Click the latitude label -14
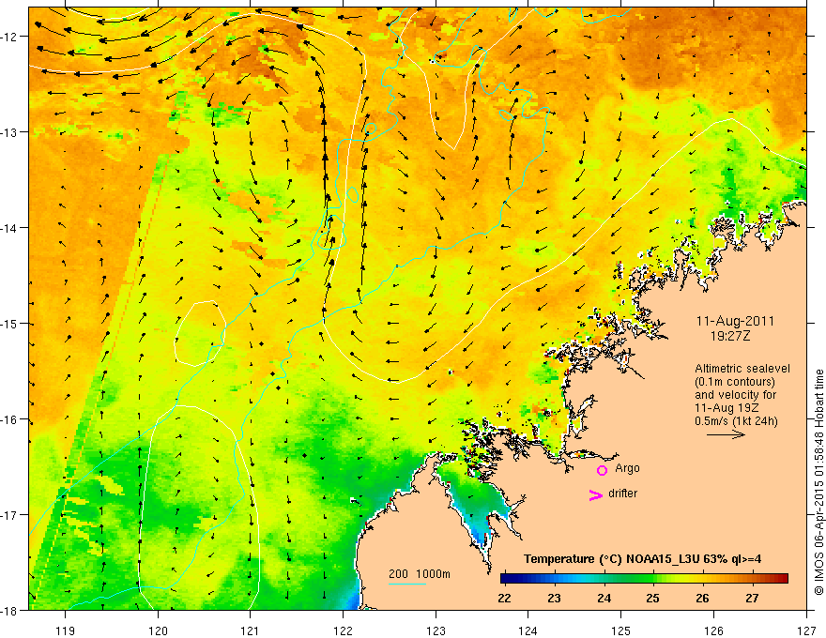Image resolution: width=826 pixels, height=638 pixels. coord(9,228)
